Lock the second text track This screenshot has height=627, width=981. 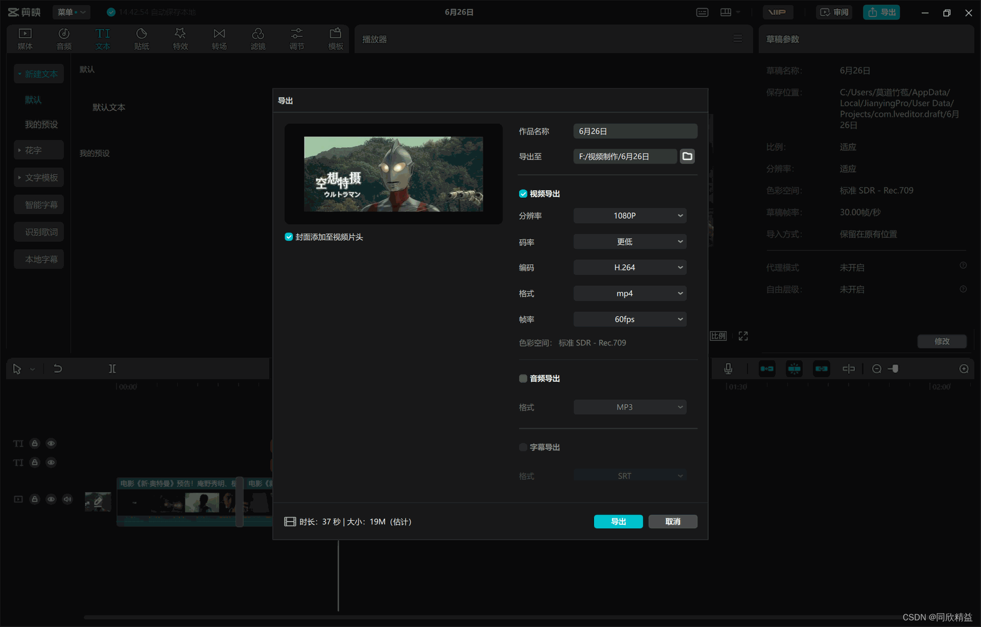click(x=35, y=462)
